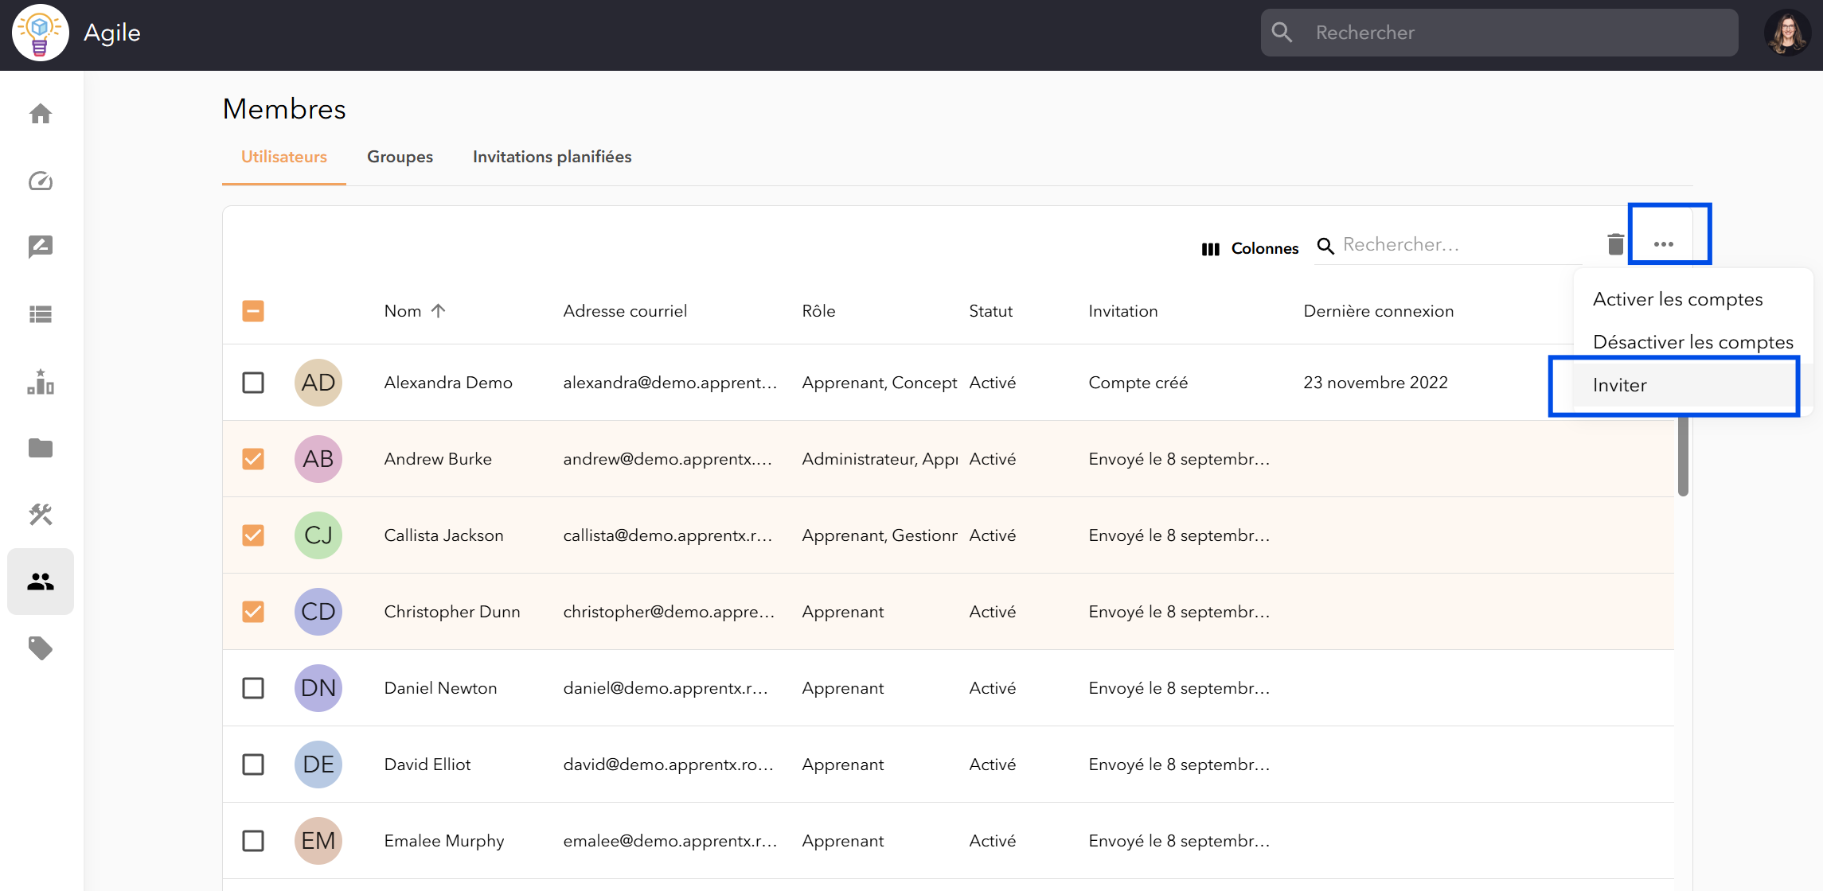Open the Colonnes column chooser
1823x891 pixels.
click(x=1250, y=249)
